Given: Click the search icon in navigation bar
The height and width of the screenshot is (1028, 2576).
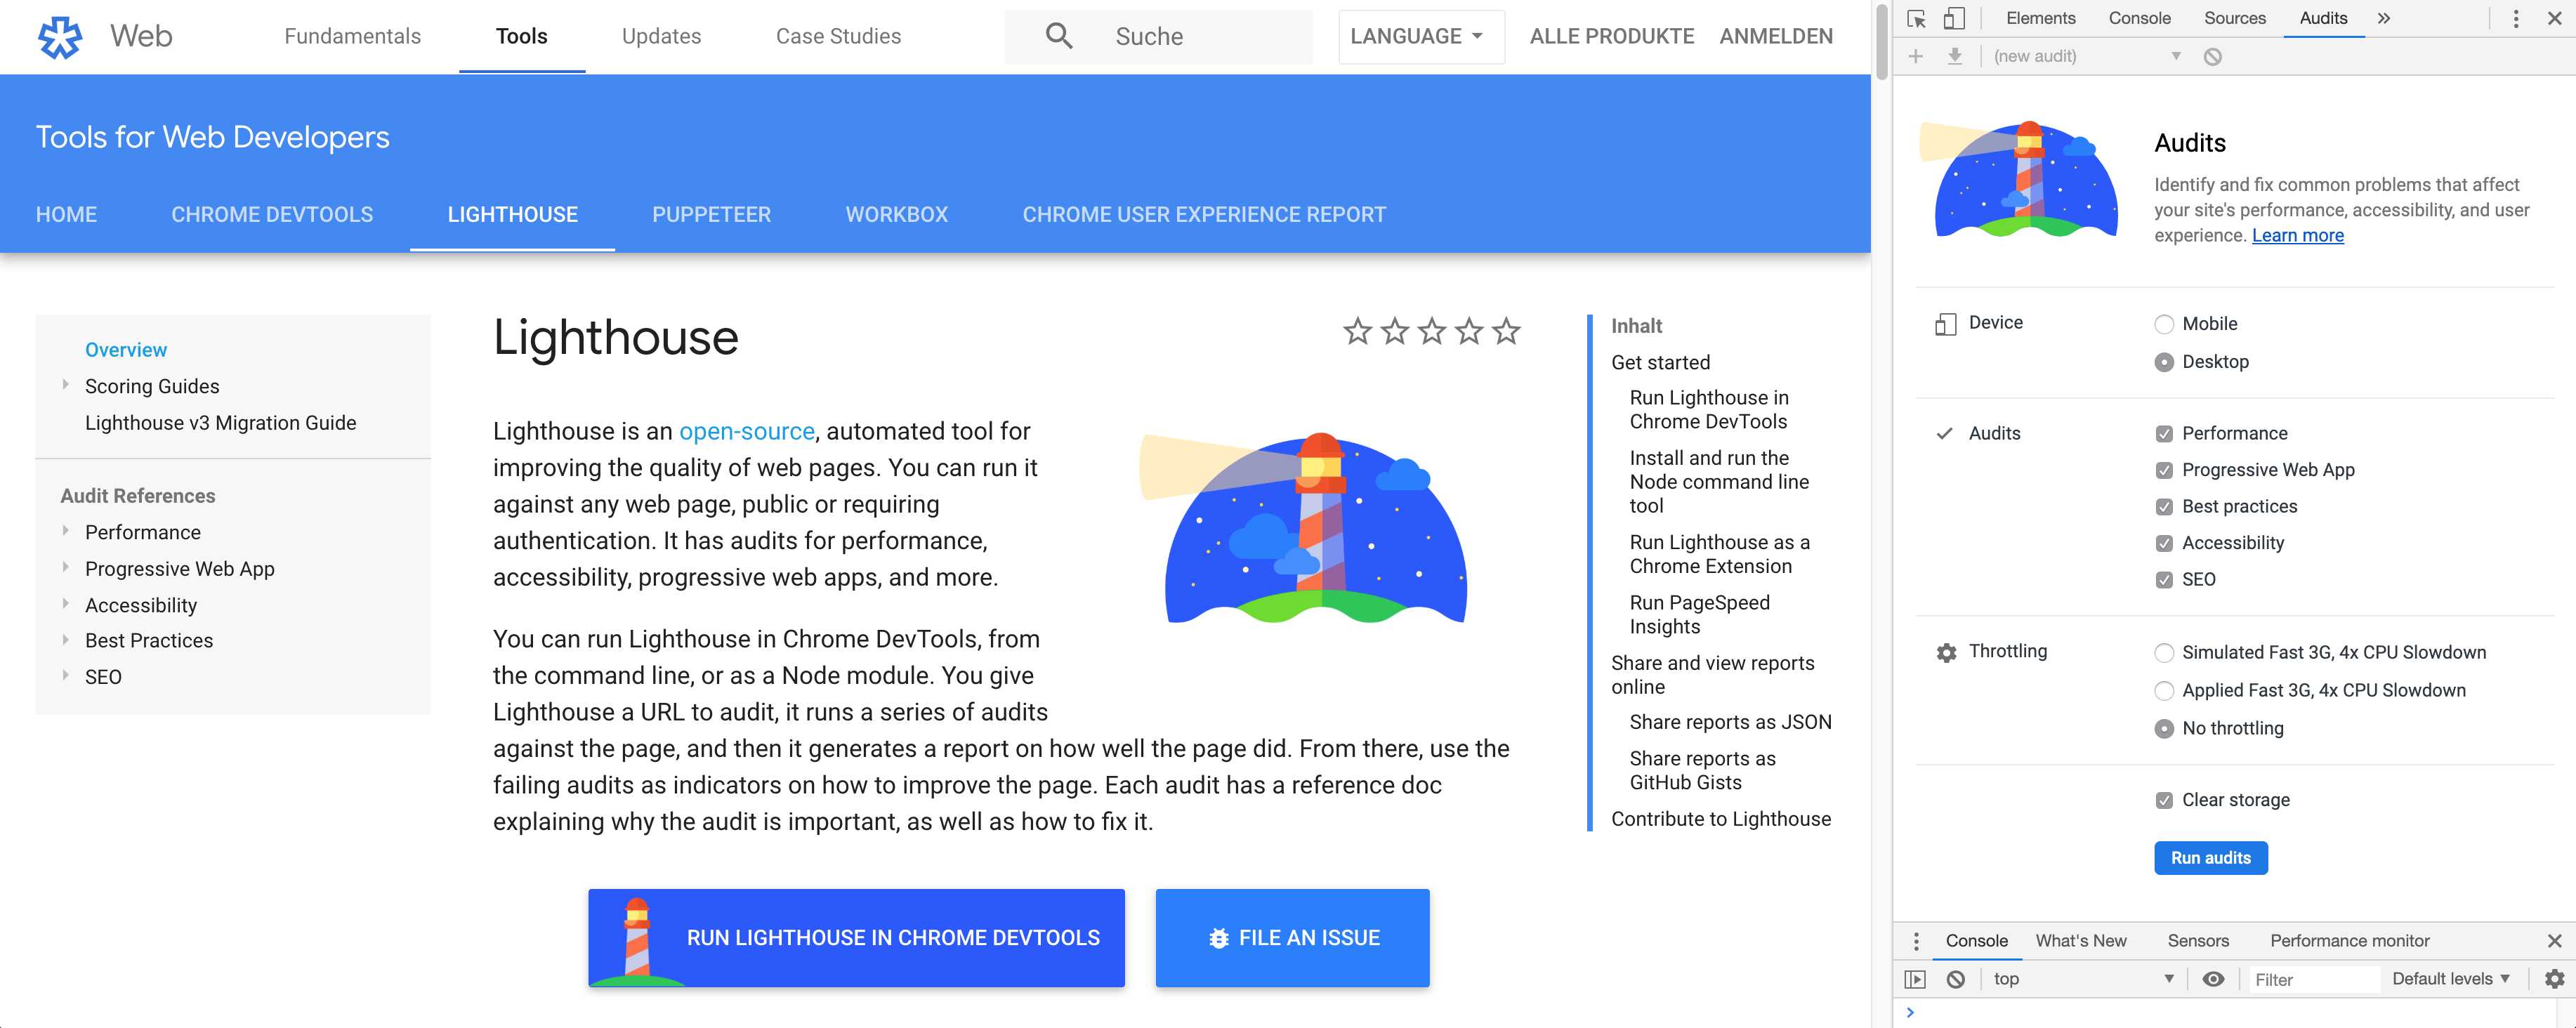Looking at the screenshot, I should 1058,36.
